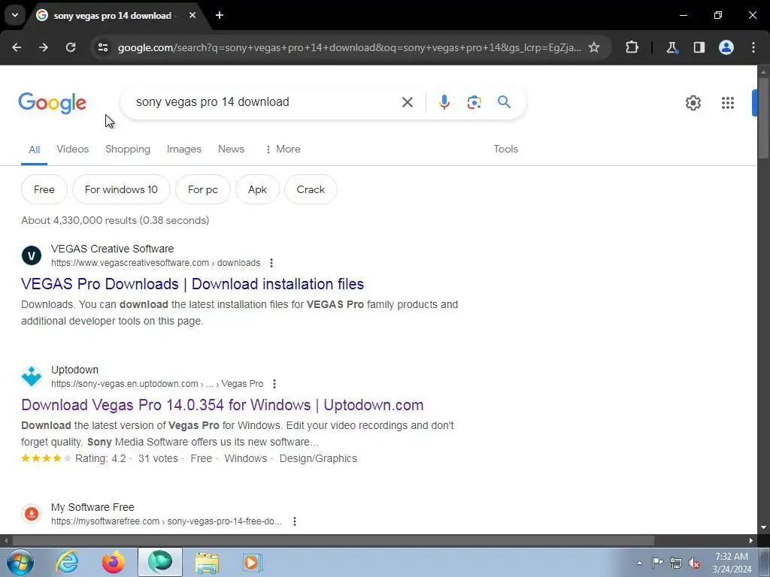Switch to Videos results tab

click(73, 150)
